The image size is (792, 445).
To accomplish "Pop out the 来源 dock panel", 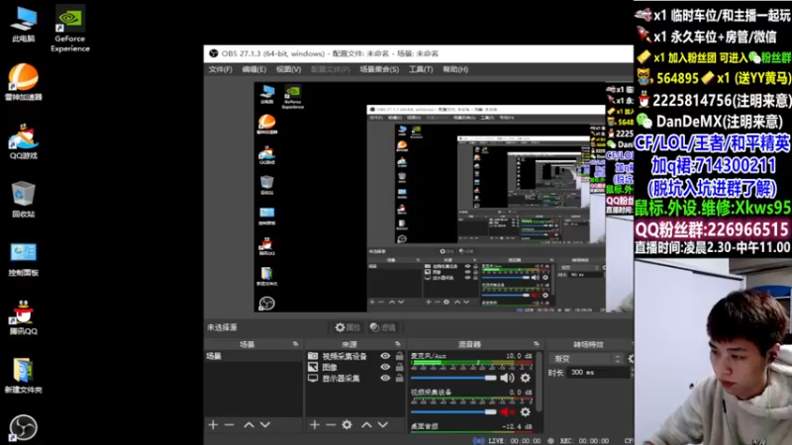I will point(398,344).
